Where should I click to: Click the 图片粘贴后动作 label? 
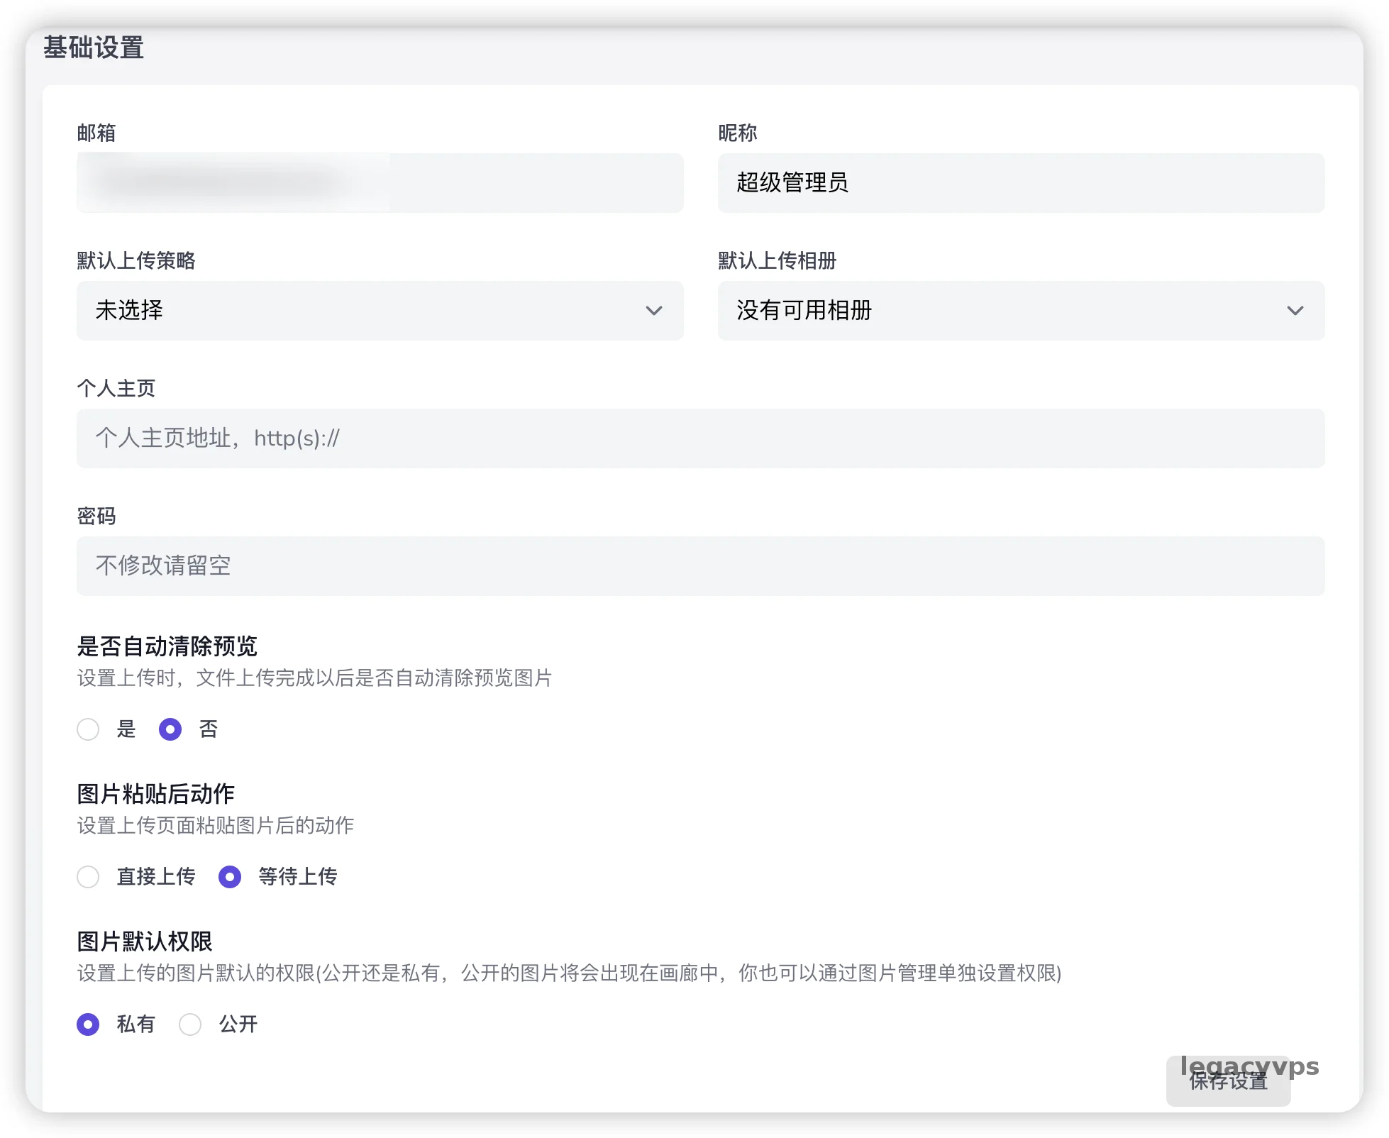click(x=155, y=793)
